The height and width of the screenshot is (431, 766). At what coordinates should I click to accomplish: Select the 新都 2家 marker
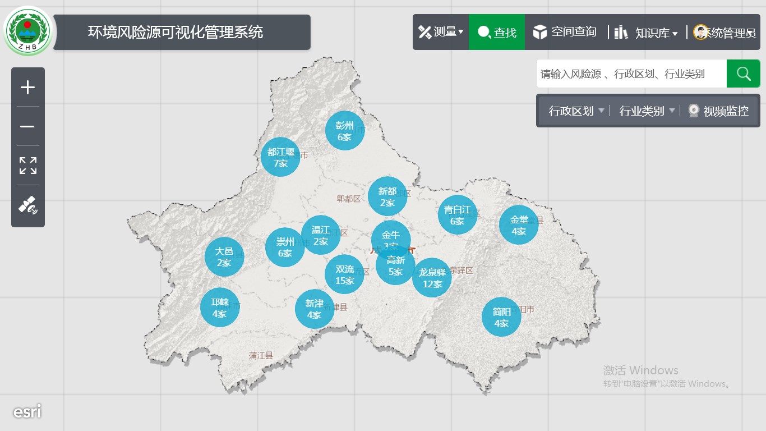click(x=387, y=196)
